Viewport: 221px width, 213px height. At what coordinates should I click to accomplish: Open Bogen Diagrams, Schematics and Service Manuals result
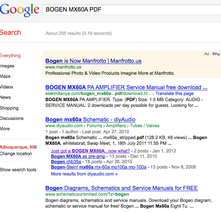[x=122, y=188]
